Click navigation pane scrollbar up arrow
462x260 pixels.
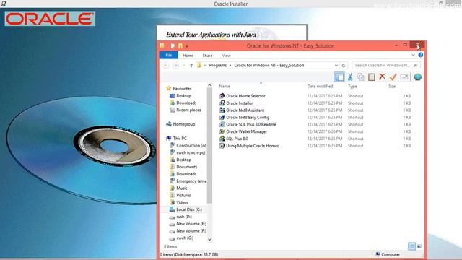click(209, 85)
